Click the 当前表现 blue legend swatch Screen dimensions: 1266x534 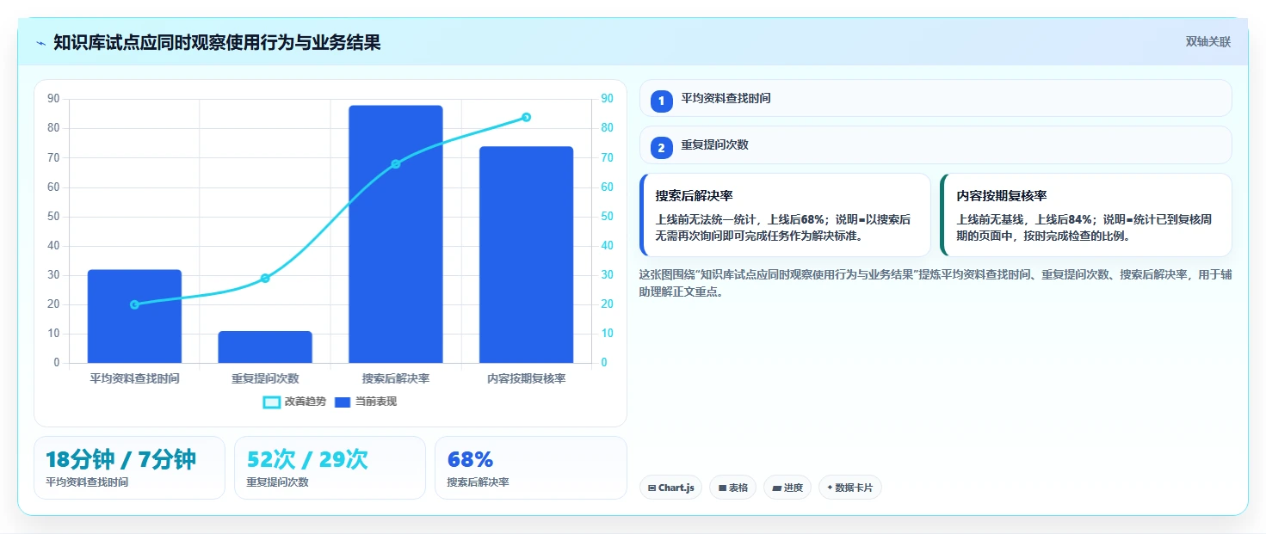343,402
